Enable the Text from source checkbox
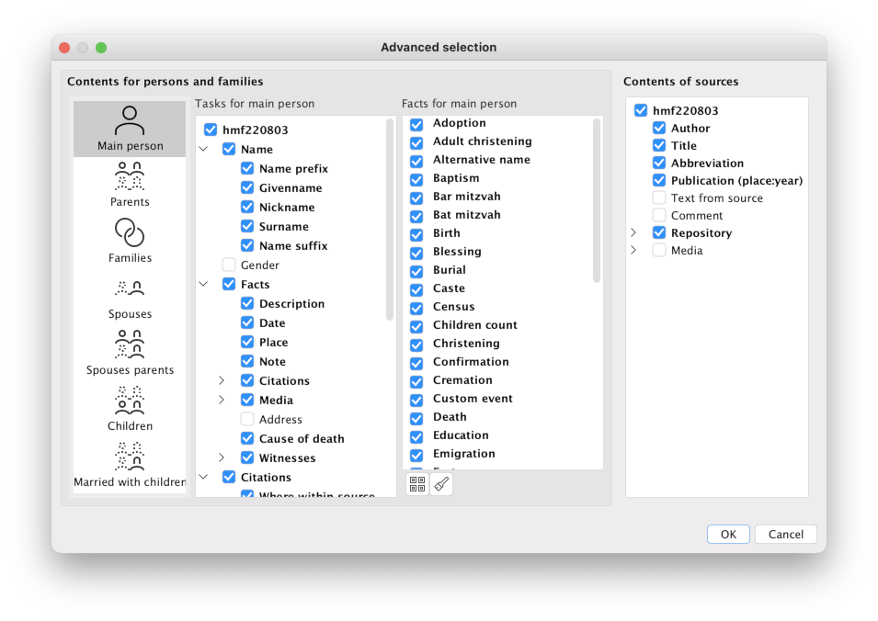The height and width of the screenshot is (621, 878). 659,198
